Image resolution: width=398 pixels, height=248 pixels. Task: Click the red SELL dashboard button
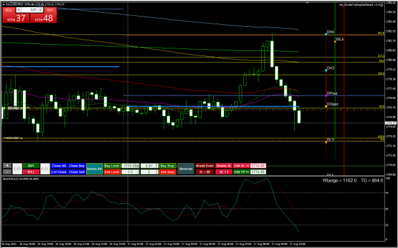[x=31, y=172]
